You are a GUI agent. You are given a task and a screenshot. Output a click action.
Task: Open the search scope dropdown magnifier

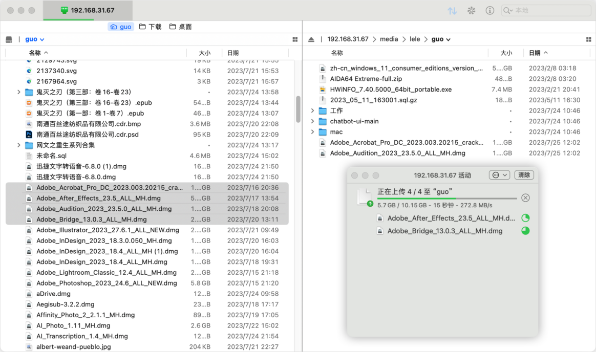point(508,11)
